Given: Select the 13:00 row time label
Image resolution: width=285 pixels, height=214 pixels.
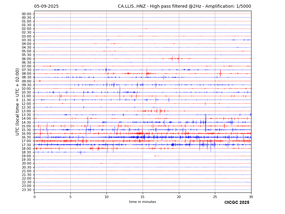Looking at the screenshot, I should (x=26, y=111).
